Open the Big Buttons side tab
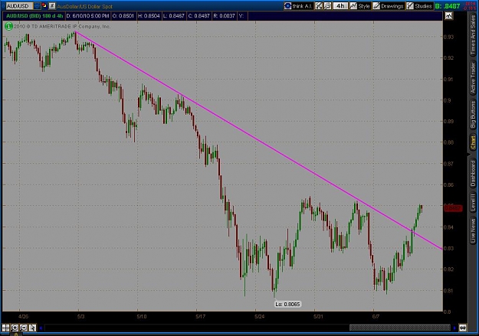 473,115
